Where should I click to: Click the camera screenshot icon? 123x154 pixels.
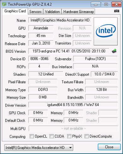tap(117, 11)
